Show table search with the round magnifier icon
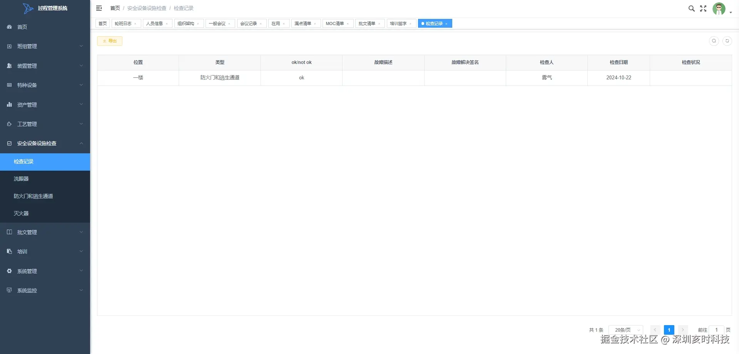The image size is (739, 354). [714, 41]
